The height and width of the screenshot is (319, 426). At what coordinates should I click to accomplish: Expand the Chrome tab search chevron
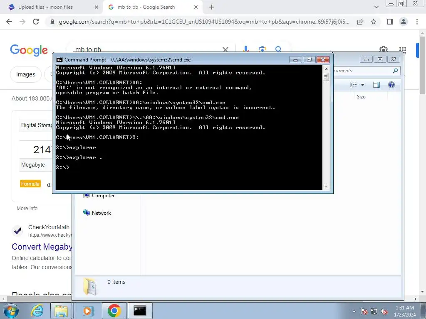tap(376, 7)
